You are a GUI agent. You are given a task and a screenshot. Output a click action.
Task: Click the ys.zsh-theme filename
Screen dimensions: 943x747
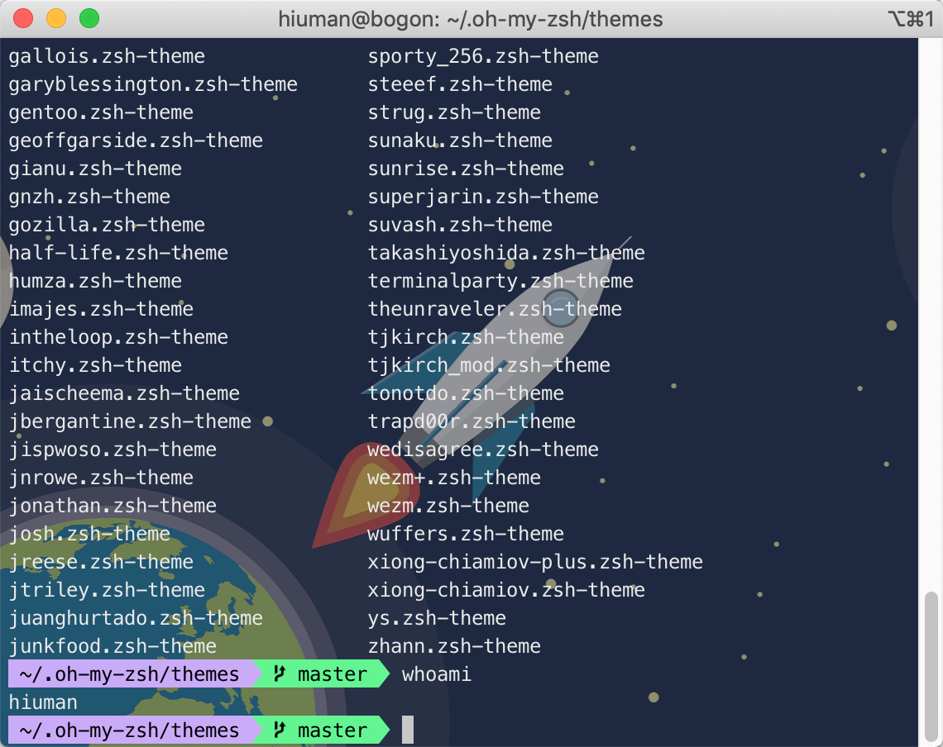click(436, 617)
